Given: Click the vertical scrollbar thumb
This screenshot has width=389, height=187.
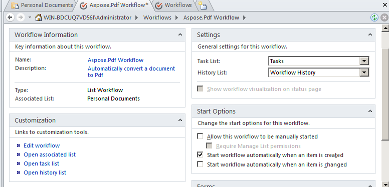Looking at the screenshot, I should click(385, 94).
